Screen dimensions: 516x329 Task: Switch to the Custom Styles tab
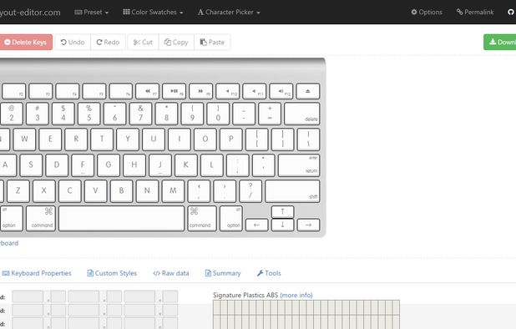click(112, 273)
